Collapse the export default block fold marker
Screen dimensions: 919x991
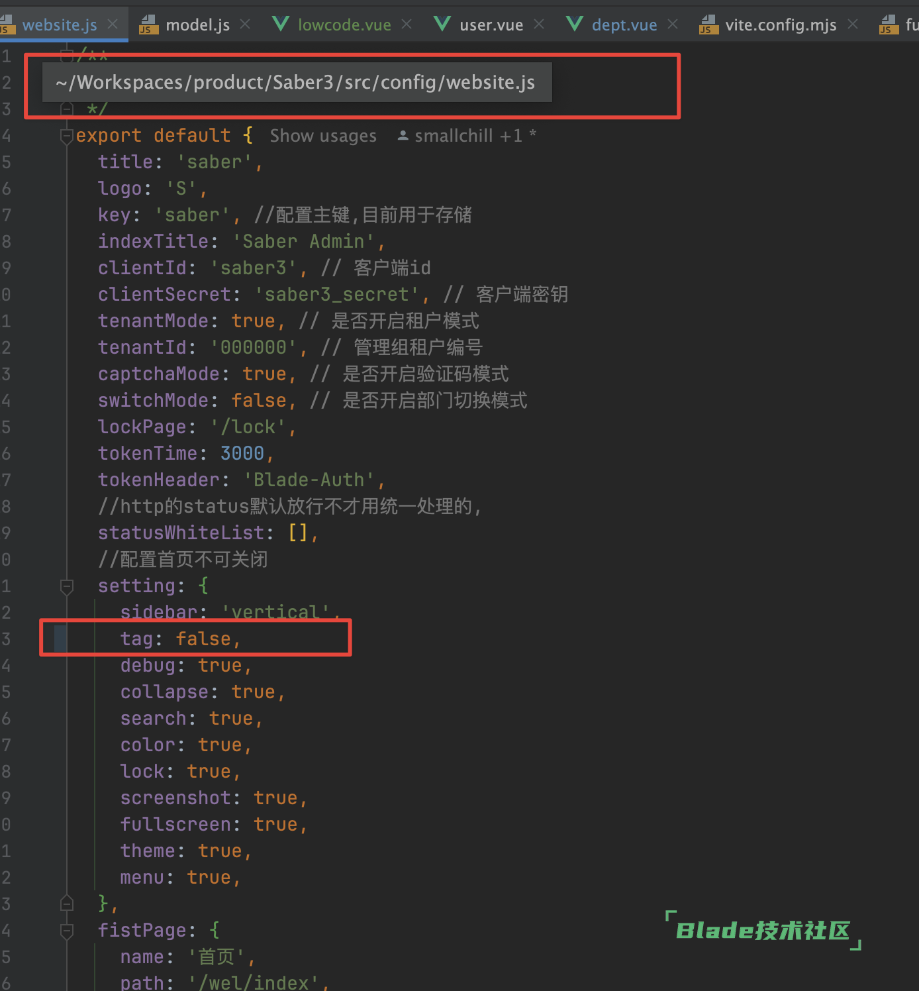(66, 136)
